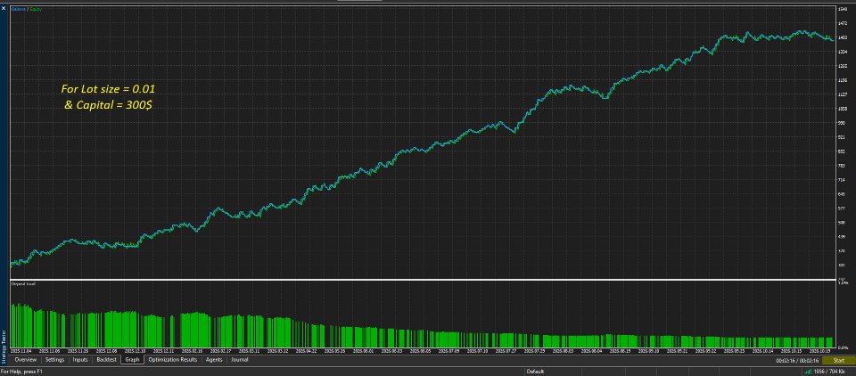
Task: Click the Start test button
Action: [838, 361]
